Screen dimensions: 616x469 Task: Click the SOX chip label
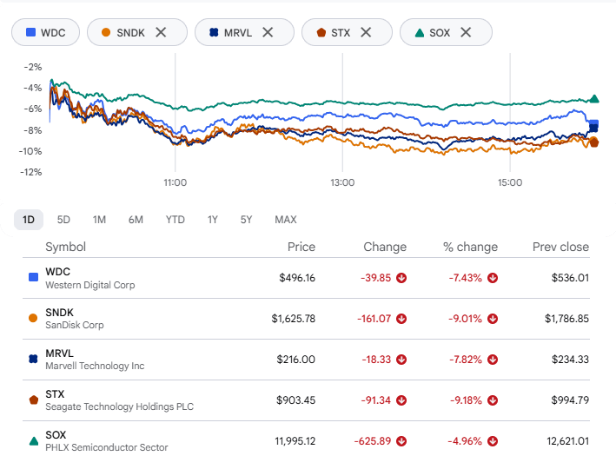[440, 33]
